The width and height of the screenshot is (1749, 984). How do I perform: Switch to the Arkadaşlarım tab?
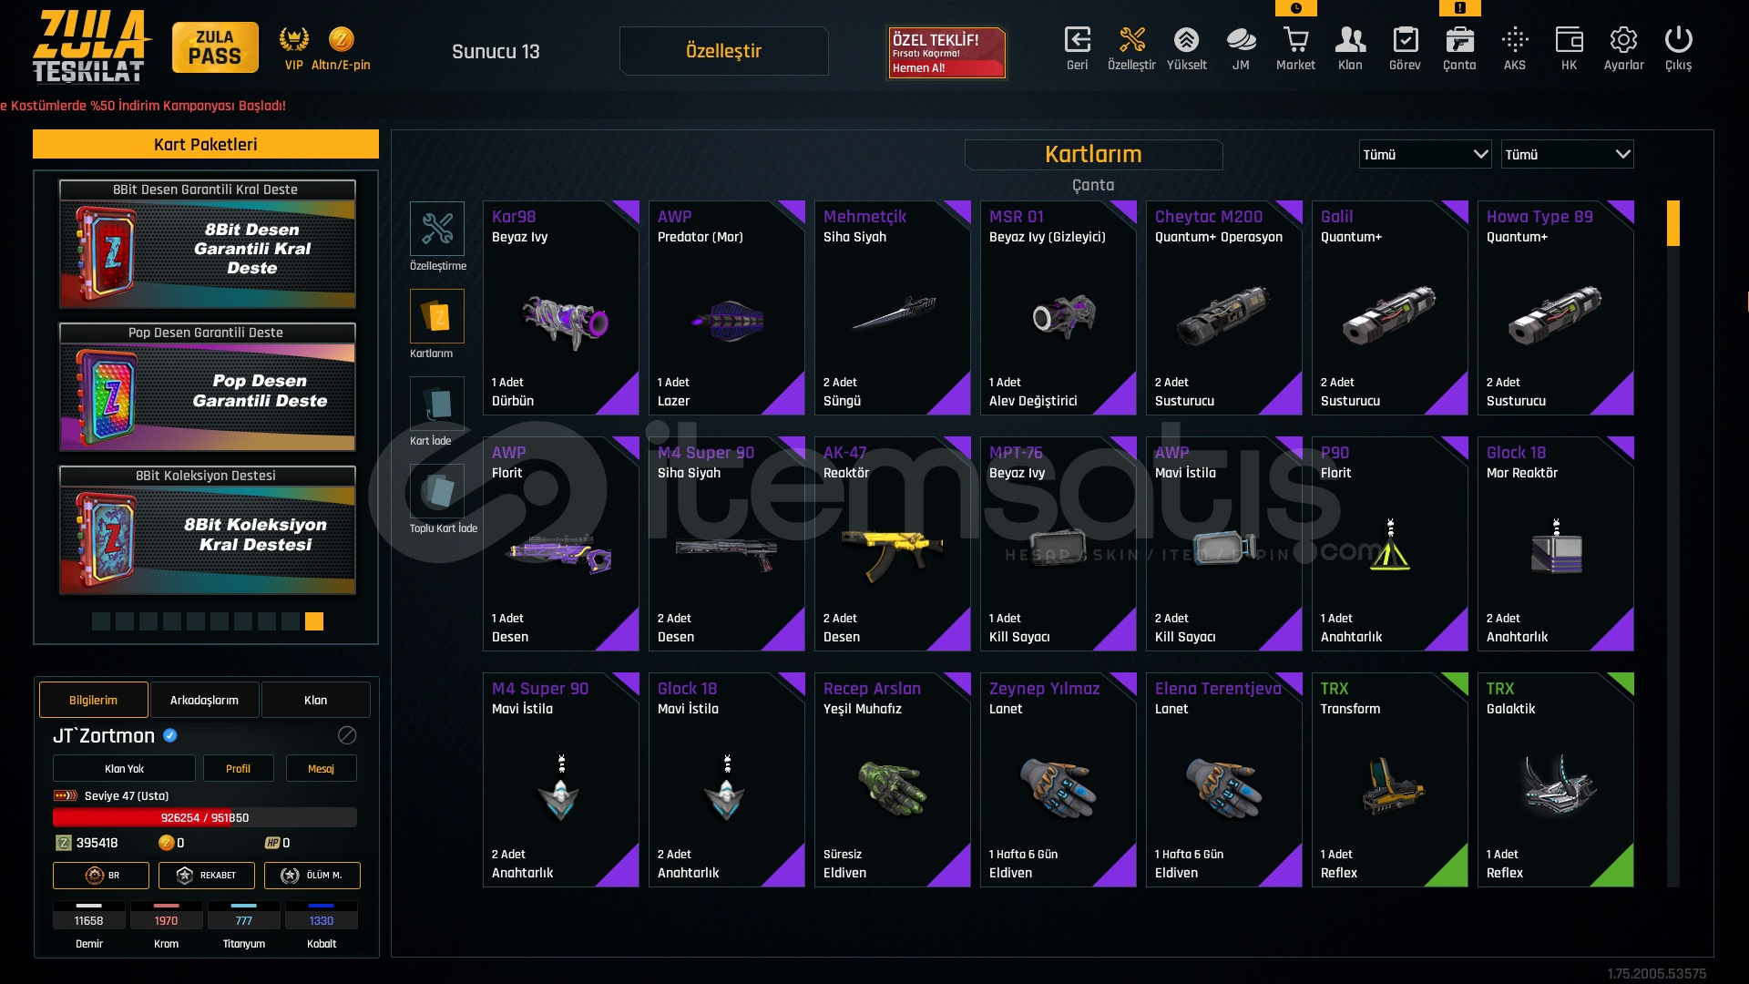coord(204,700)
